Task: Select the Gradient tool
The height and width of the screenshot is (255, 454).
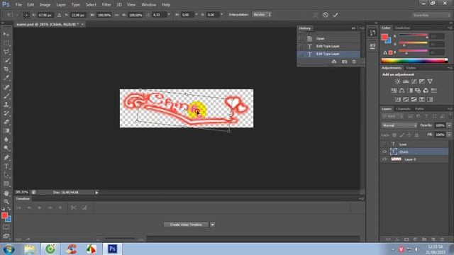Action: coord(6,130)
